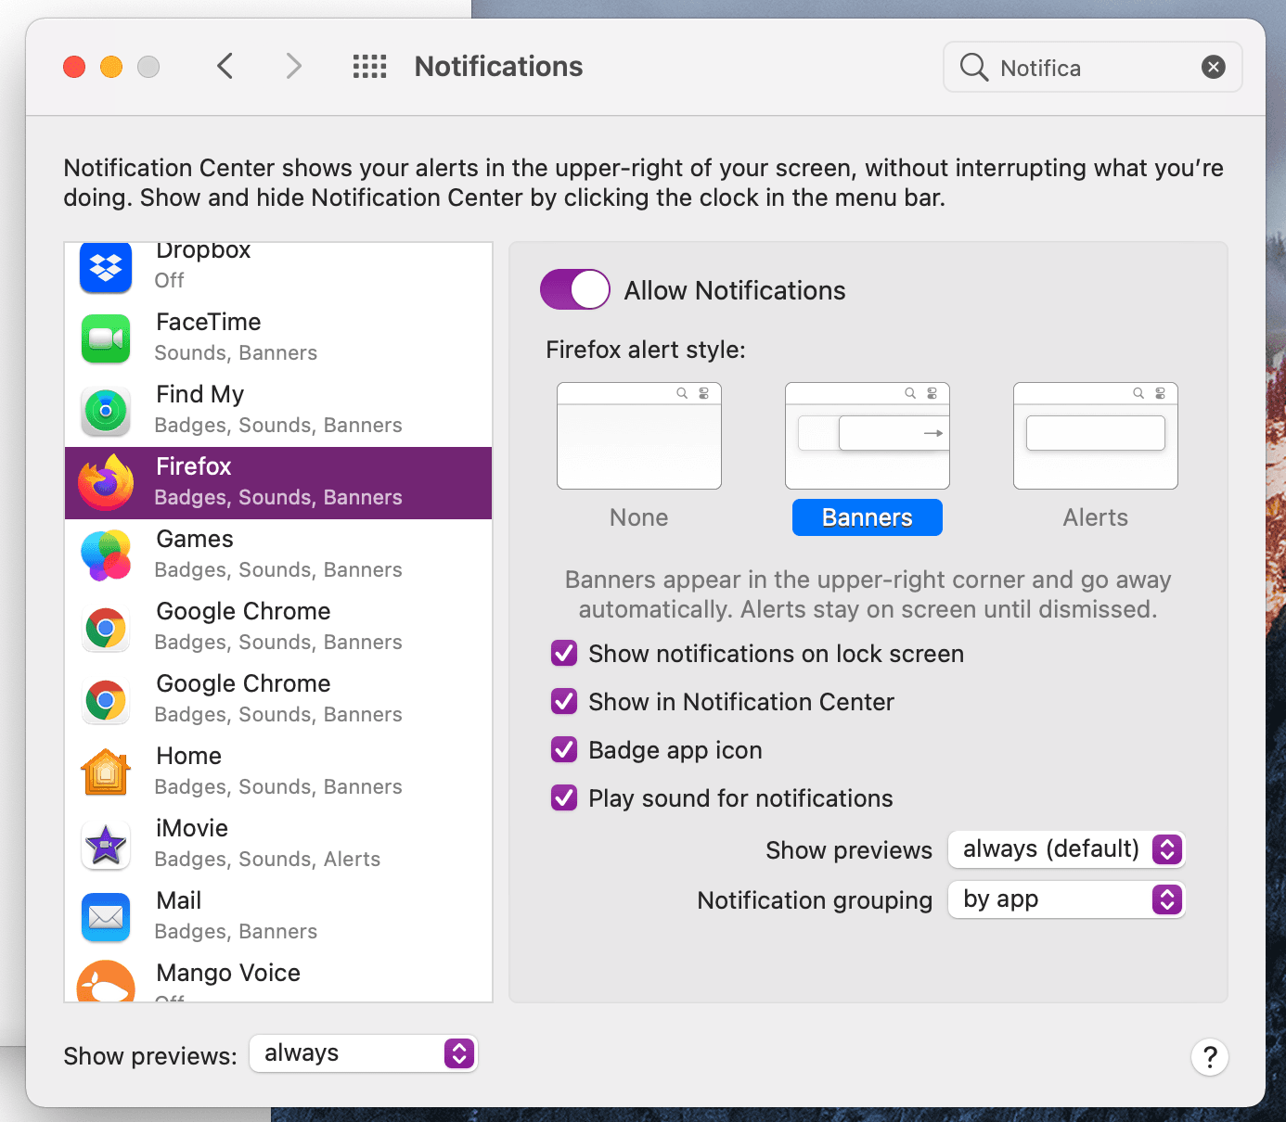Clear the search field text
The height and width of the screenshot is (1122, 1286).
[x=1213, y=67]
